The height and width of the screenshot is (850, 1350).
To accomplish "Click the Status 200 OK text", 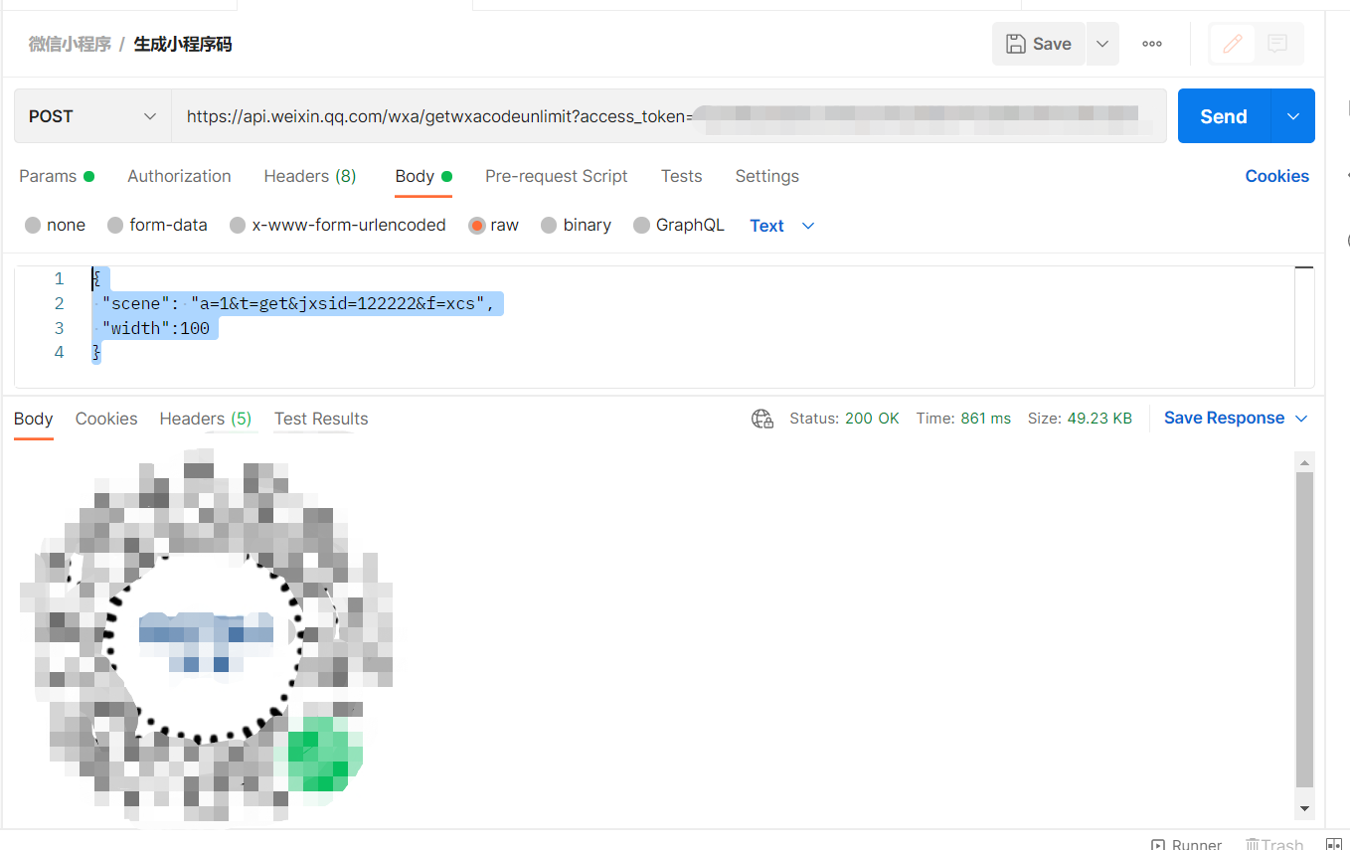I will [844, 419].
